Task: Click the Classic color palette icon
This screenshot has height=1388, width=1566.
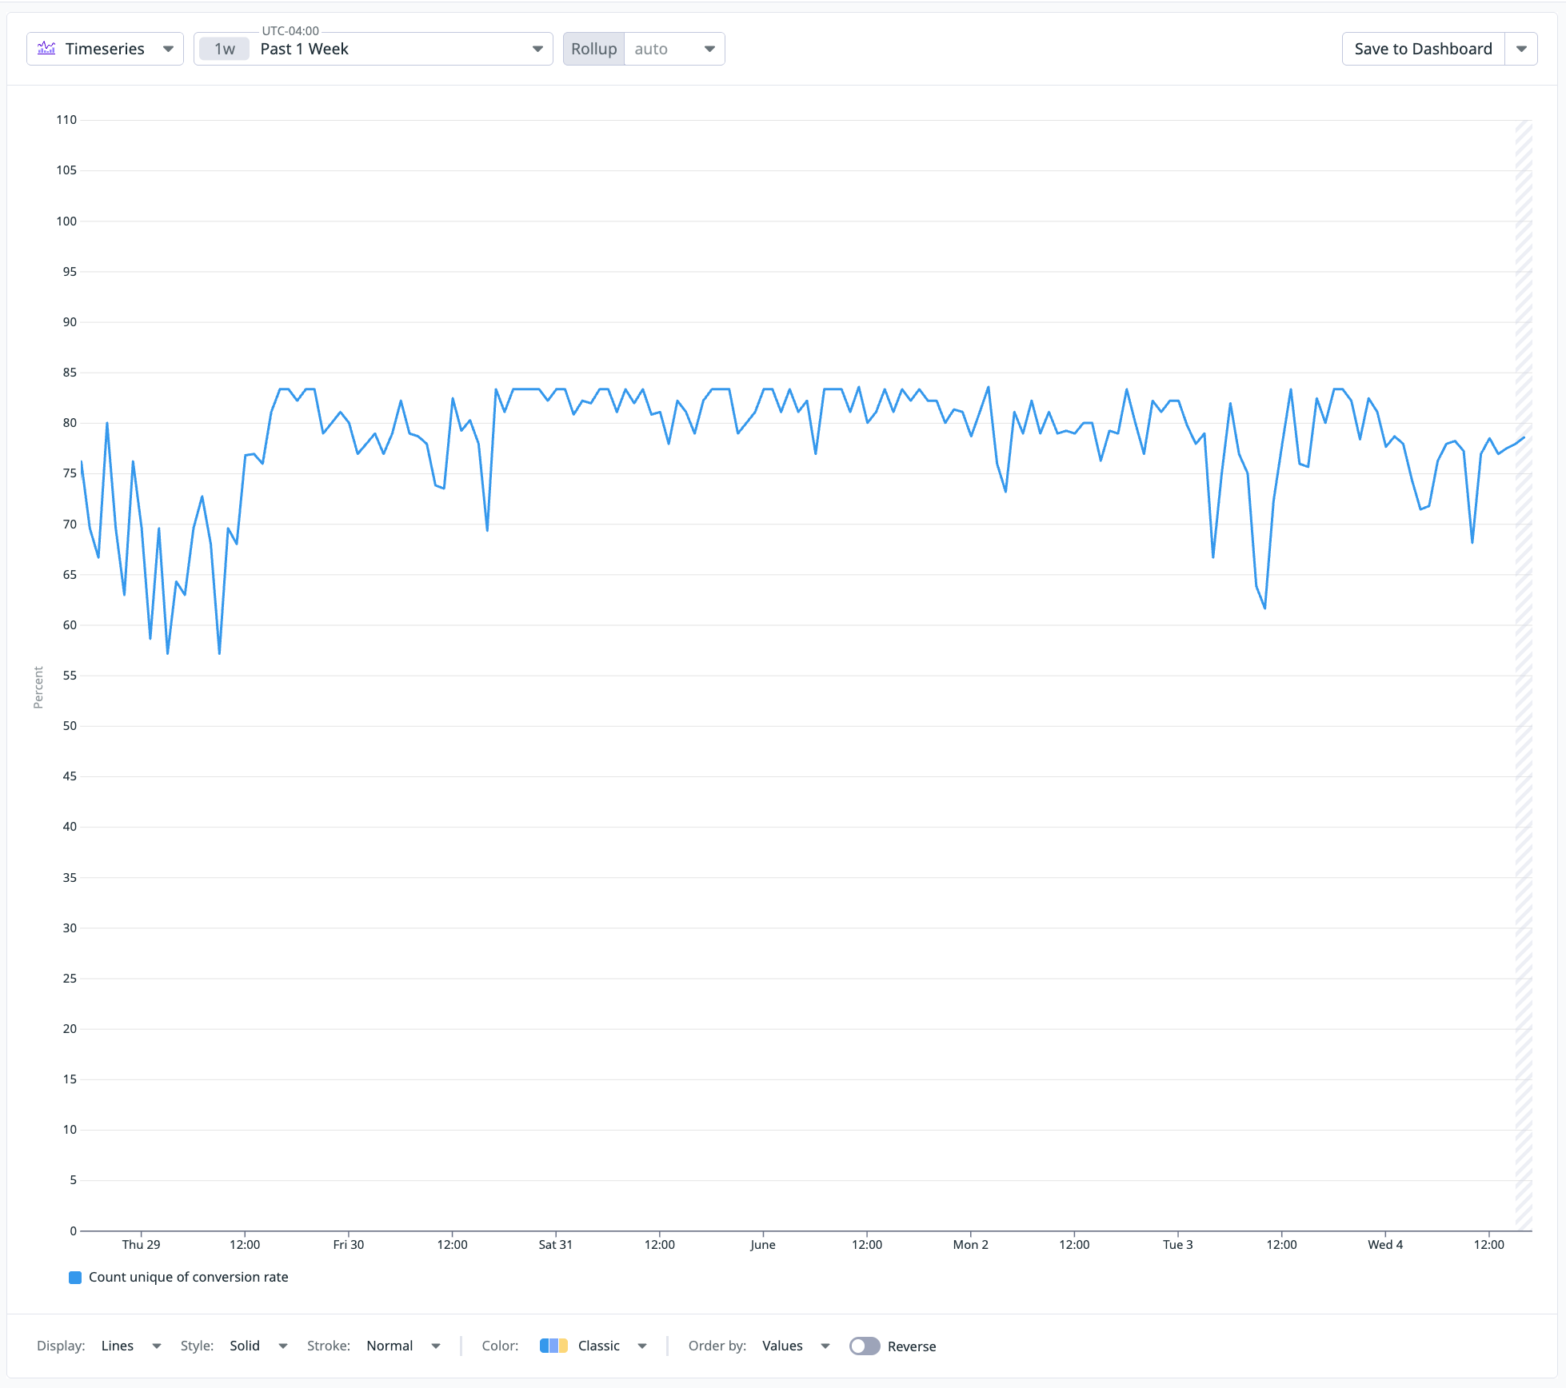Action: pos(553,1346)
